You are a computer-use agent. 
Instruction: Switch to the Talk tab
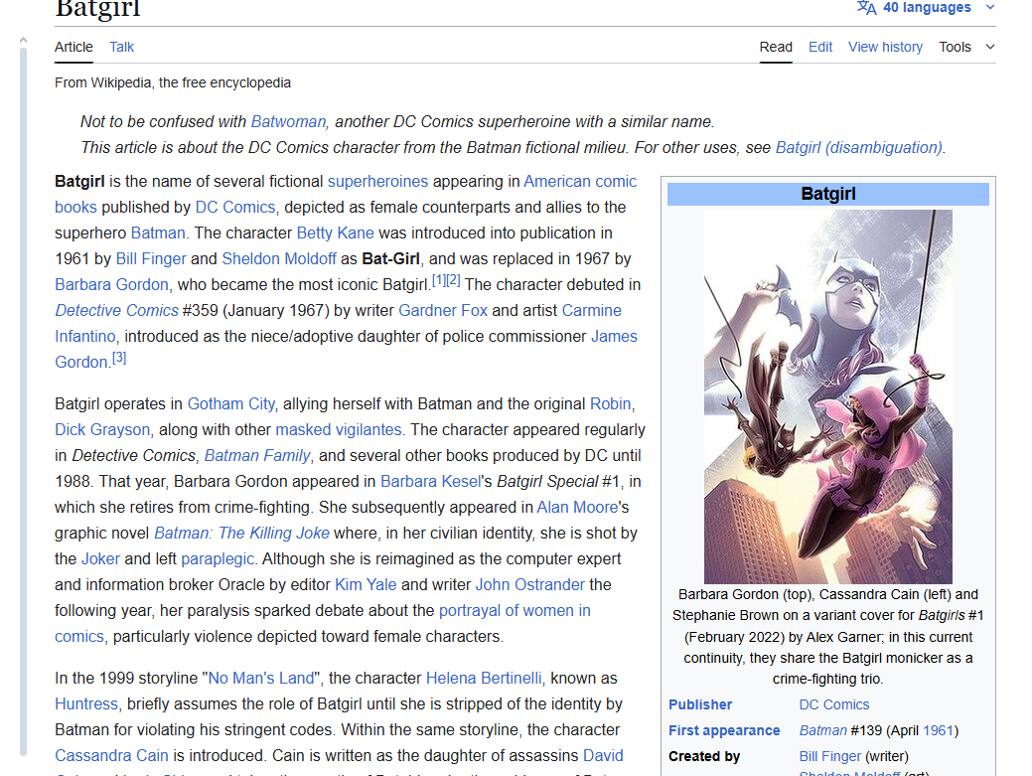[122, 47]
